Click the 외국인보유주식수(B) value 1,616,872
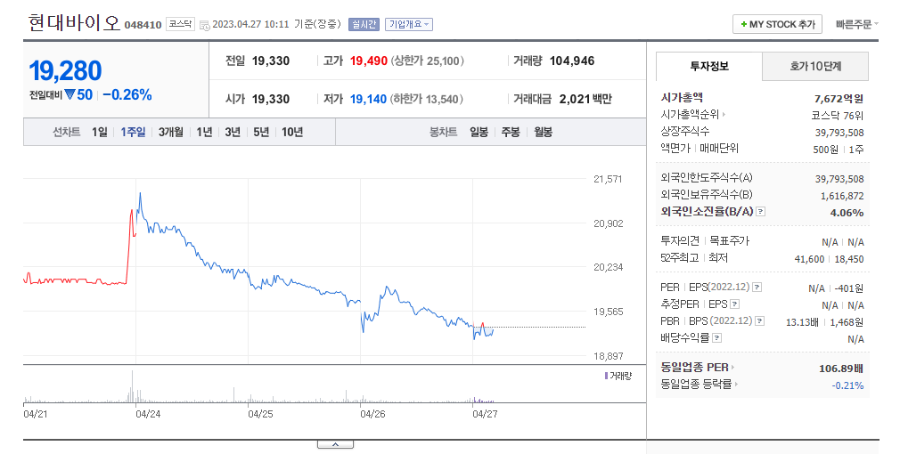Screen dimensions: 900x454 (842, 196)
